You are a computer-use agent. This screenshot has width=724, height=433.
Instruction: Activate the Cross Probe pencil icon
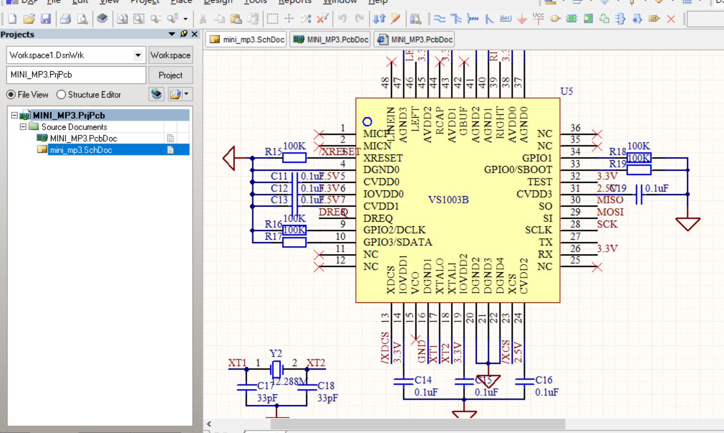click(396, 19)
